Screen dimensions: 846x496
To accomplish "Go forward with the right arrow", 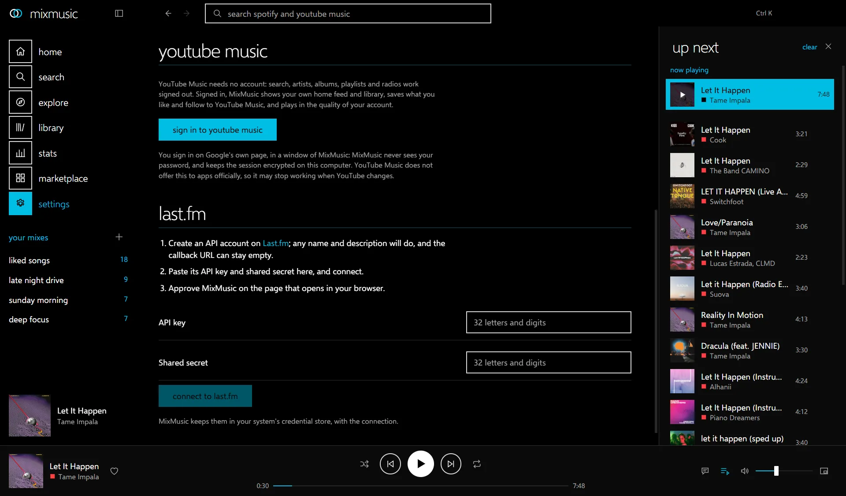I will (187, 13).
